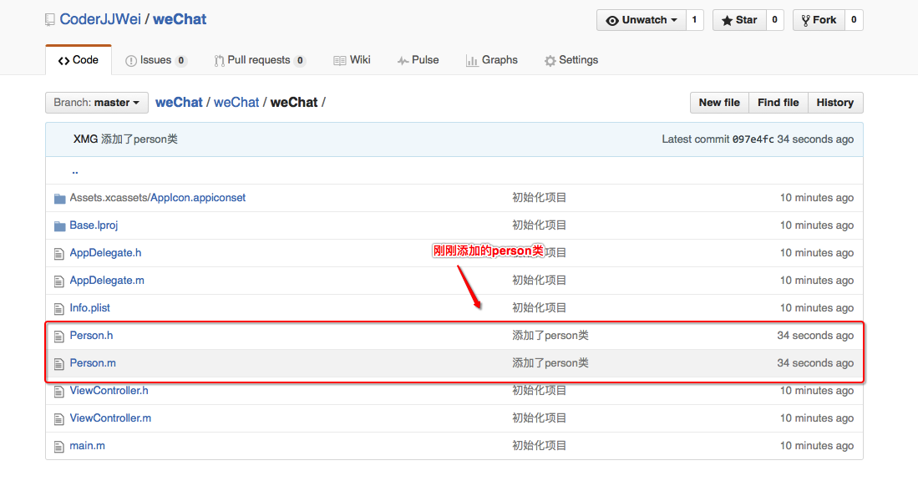The image size is (918, 491).
Task: Open the Info.plist commit message 初始化项目
Action: (540, 308)
